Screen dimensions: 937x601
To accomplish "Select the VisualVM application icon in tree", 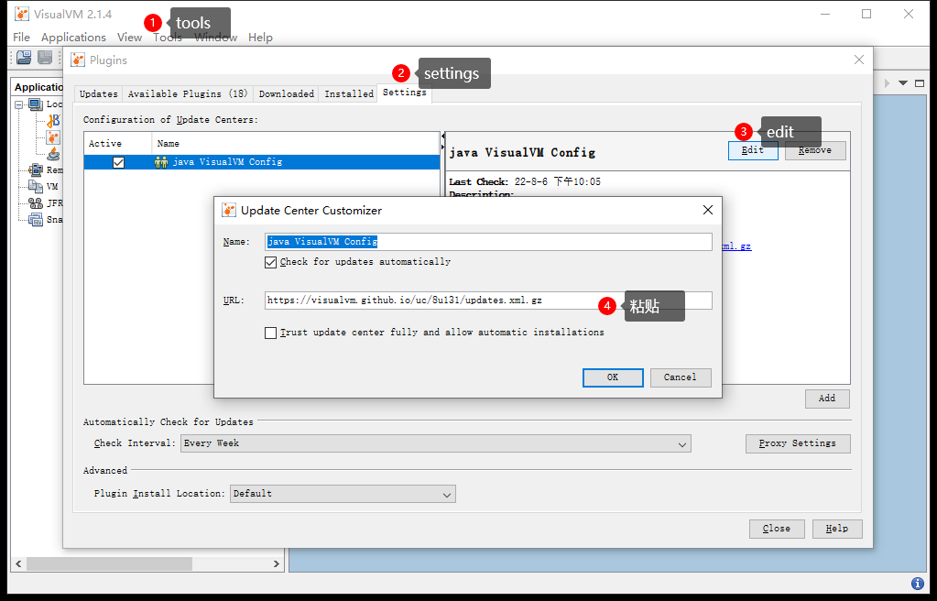I will coord(54,137).
